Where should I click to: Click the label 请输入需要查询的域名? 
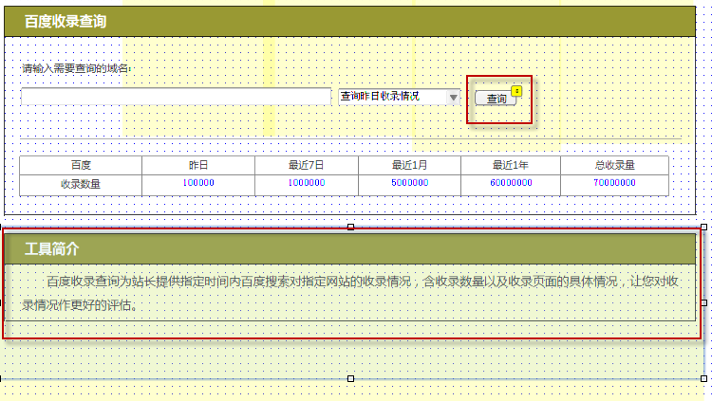pos(77,68)
